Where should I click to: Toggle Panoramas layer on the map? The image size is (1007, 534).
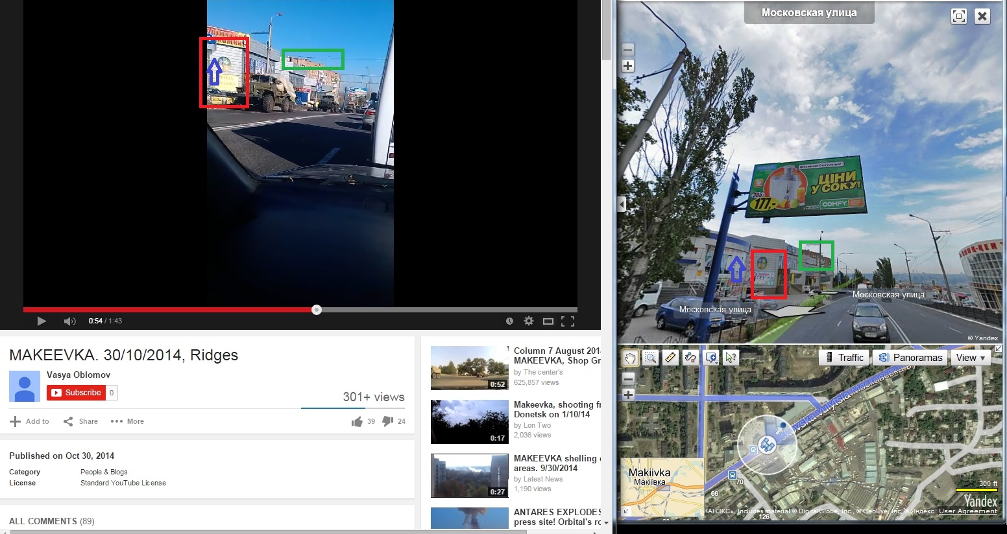910,358
